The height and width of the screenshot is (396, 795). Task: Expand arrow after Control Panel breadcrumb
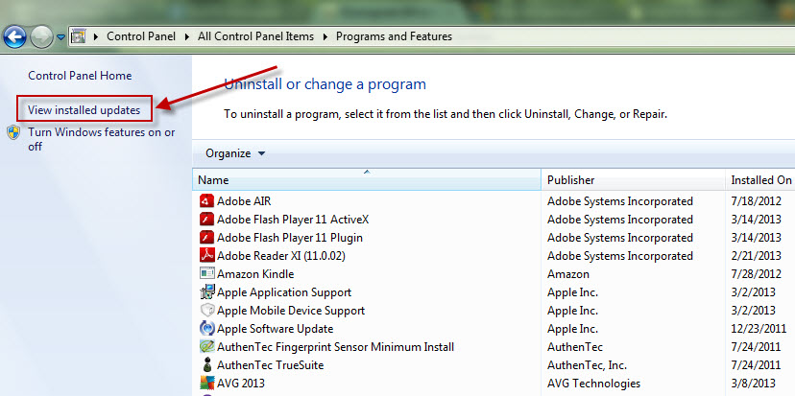pos(187,37)
